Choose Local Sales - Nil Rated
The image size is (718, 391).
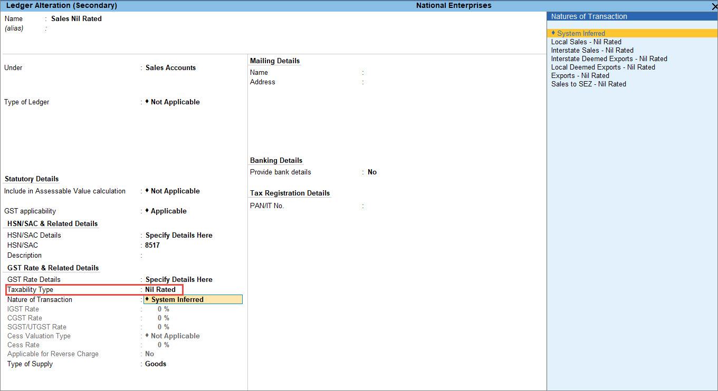coord(586,42)
